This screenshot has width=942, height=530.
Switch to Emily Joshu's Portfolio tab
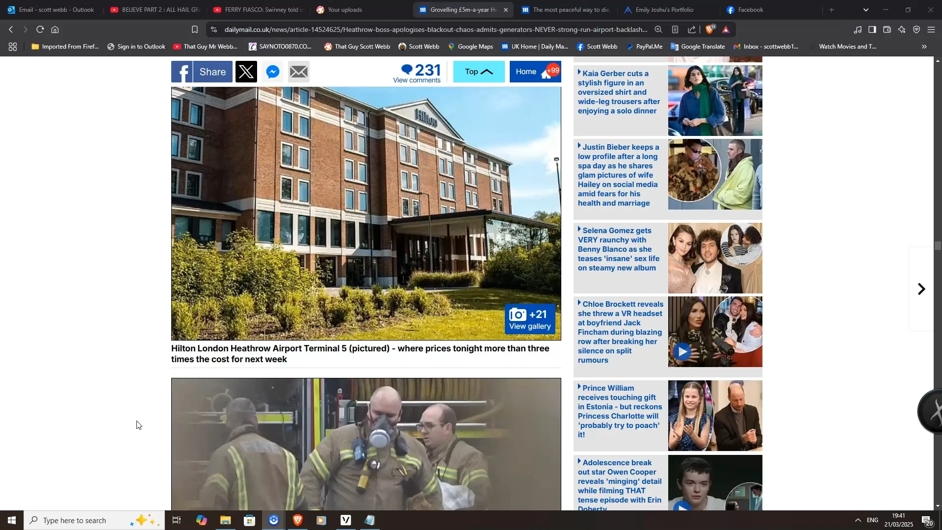point(669,10)
